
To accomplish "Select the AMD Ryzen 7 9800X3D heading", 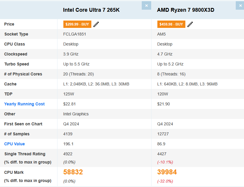I will pos(186,10).
